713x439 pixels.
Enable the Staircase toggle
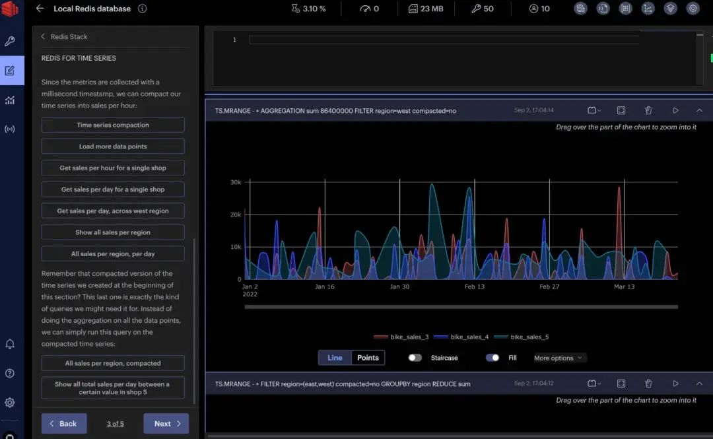tap(415, 358)
